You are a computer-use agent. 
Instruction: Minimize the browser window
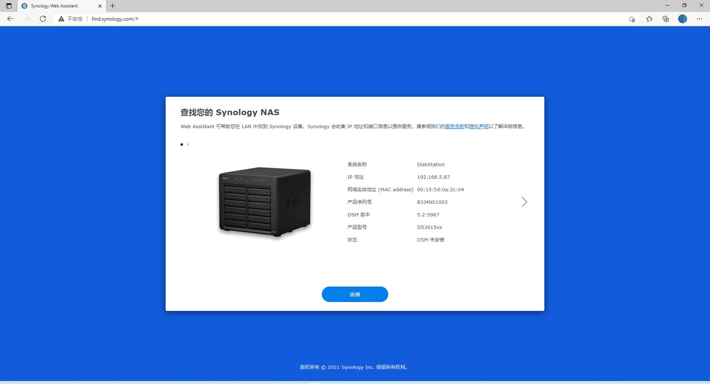(x=667, y=6)
